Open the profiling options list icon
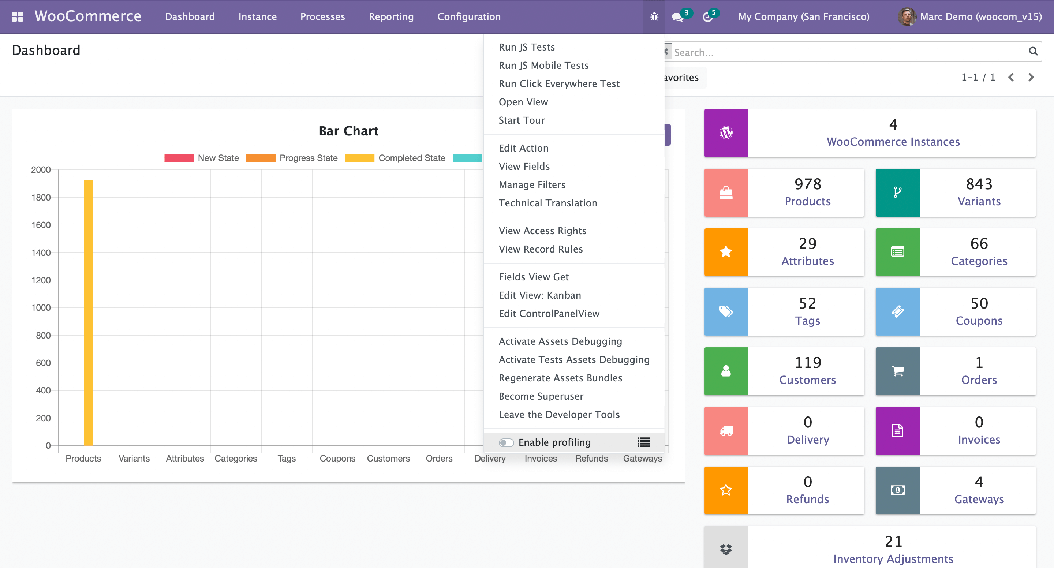 tap(643, 442)
